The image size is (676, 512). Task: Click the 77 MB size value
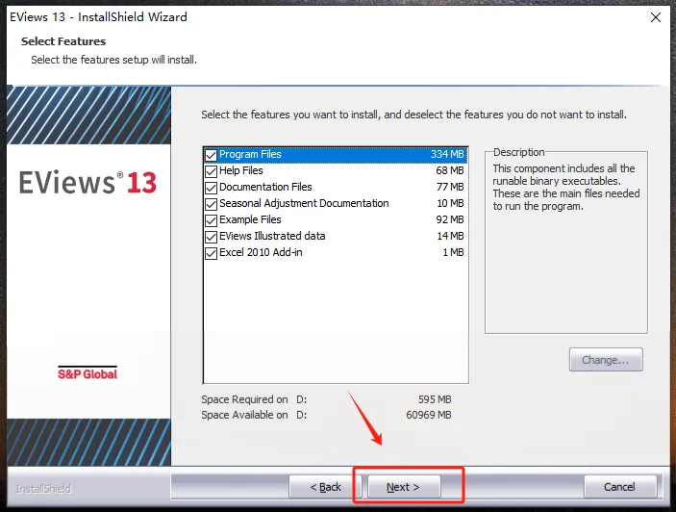click(x=450, y=188)
